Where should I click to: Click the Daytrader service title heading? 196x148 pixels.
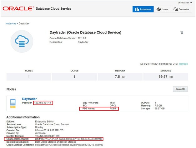[x=85, y=32]
